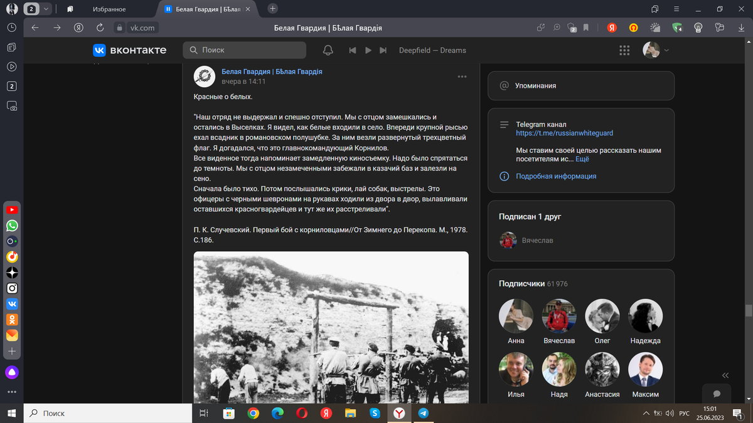Expand community description with Ещё
The image size is (753, 423).
582,159
